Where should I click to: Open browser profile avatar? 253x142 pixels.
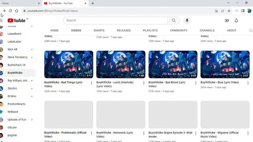tap(249, 11)
